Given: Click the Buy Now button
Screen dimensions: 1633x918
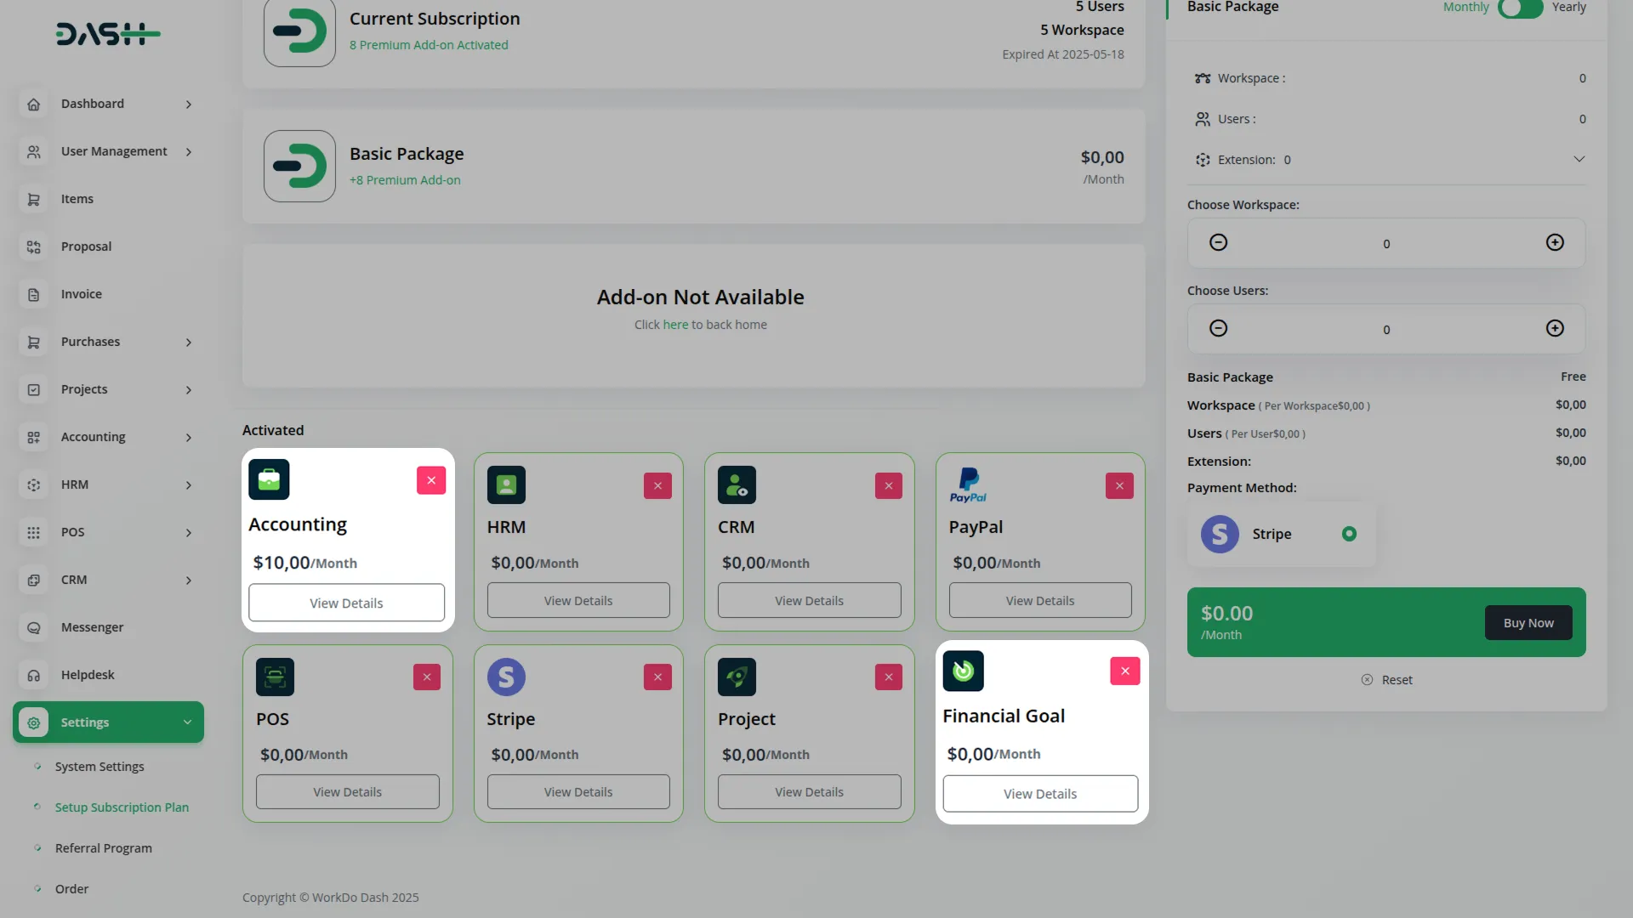Looking at the screenshot, I should (x=1528, y=623).
